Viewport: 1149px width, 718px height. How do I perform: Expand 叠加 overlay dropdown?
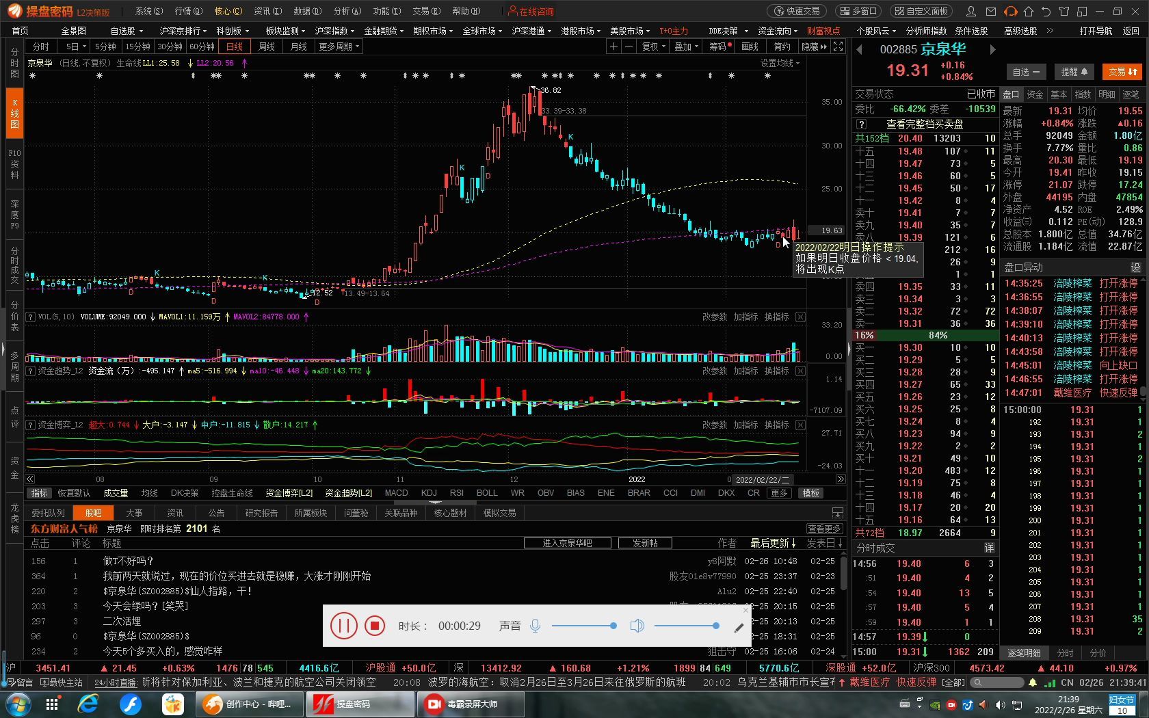(686, 46)
